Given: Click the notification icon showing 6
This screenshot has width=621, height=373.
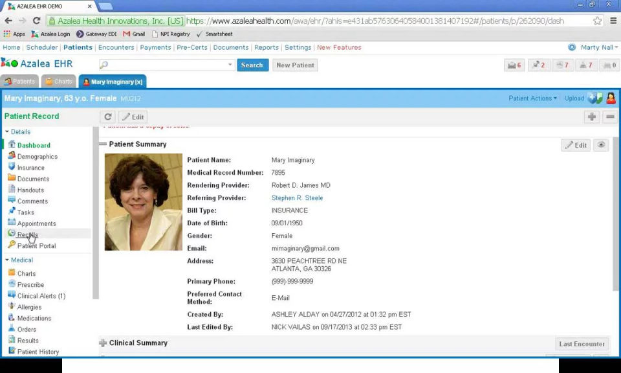Looking at the screenshot, I should tap(514, 65).
